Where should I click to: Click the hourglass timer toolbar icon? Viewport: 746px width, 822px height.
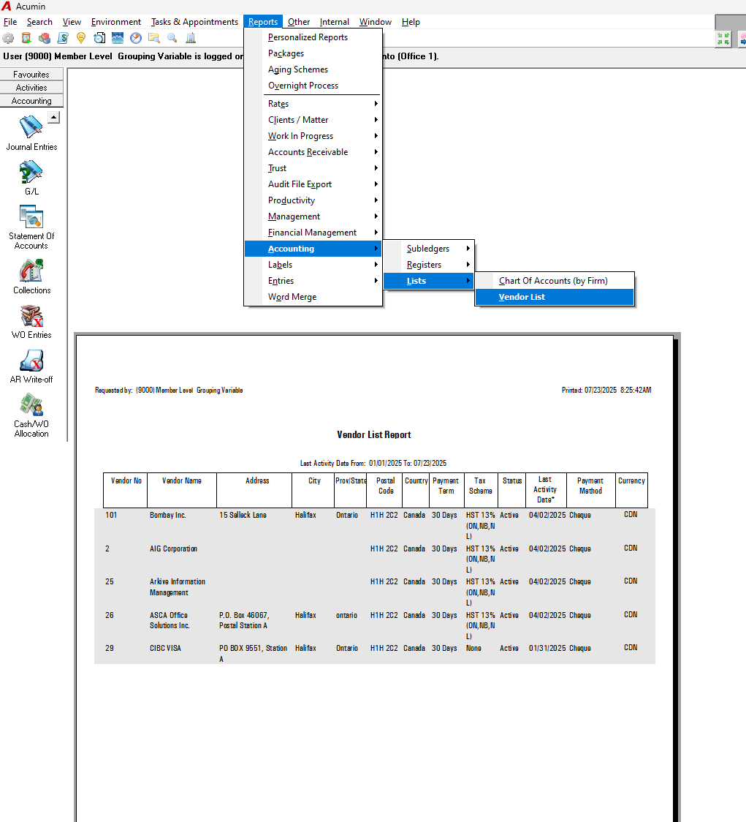(x=26, y=38)
